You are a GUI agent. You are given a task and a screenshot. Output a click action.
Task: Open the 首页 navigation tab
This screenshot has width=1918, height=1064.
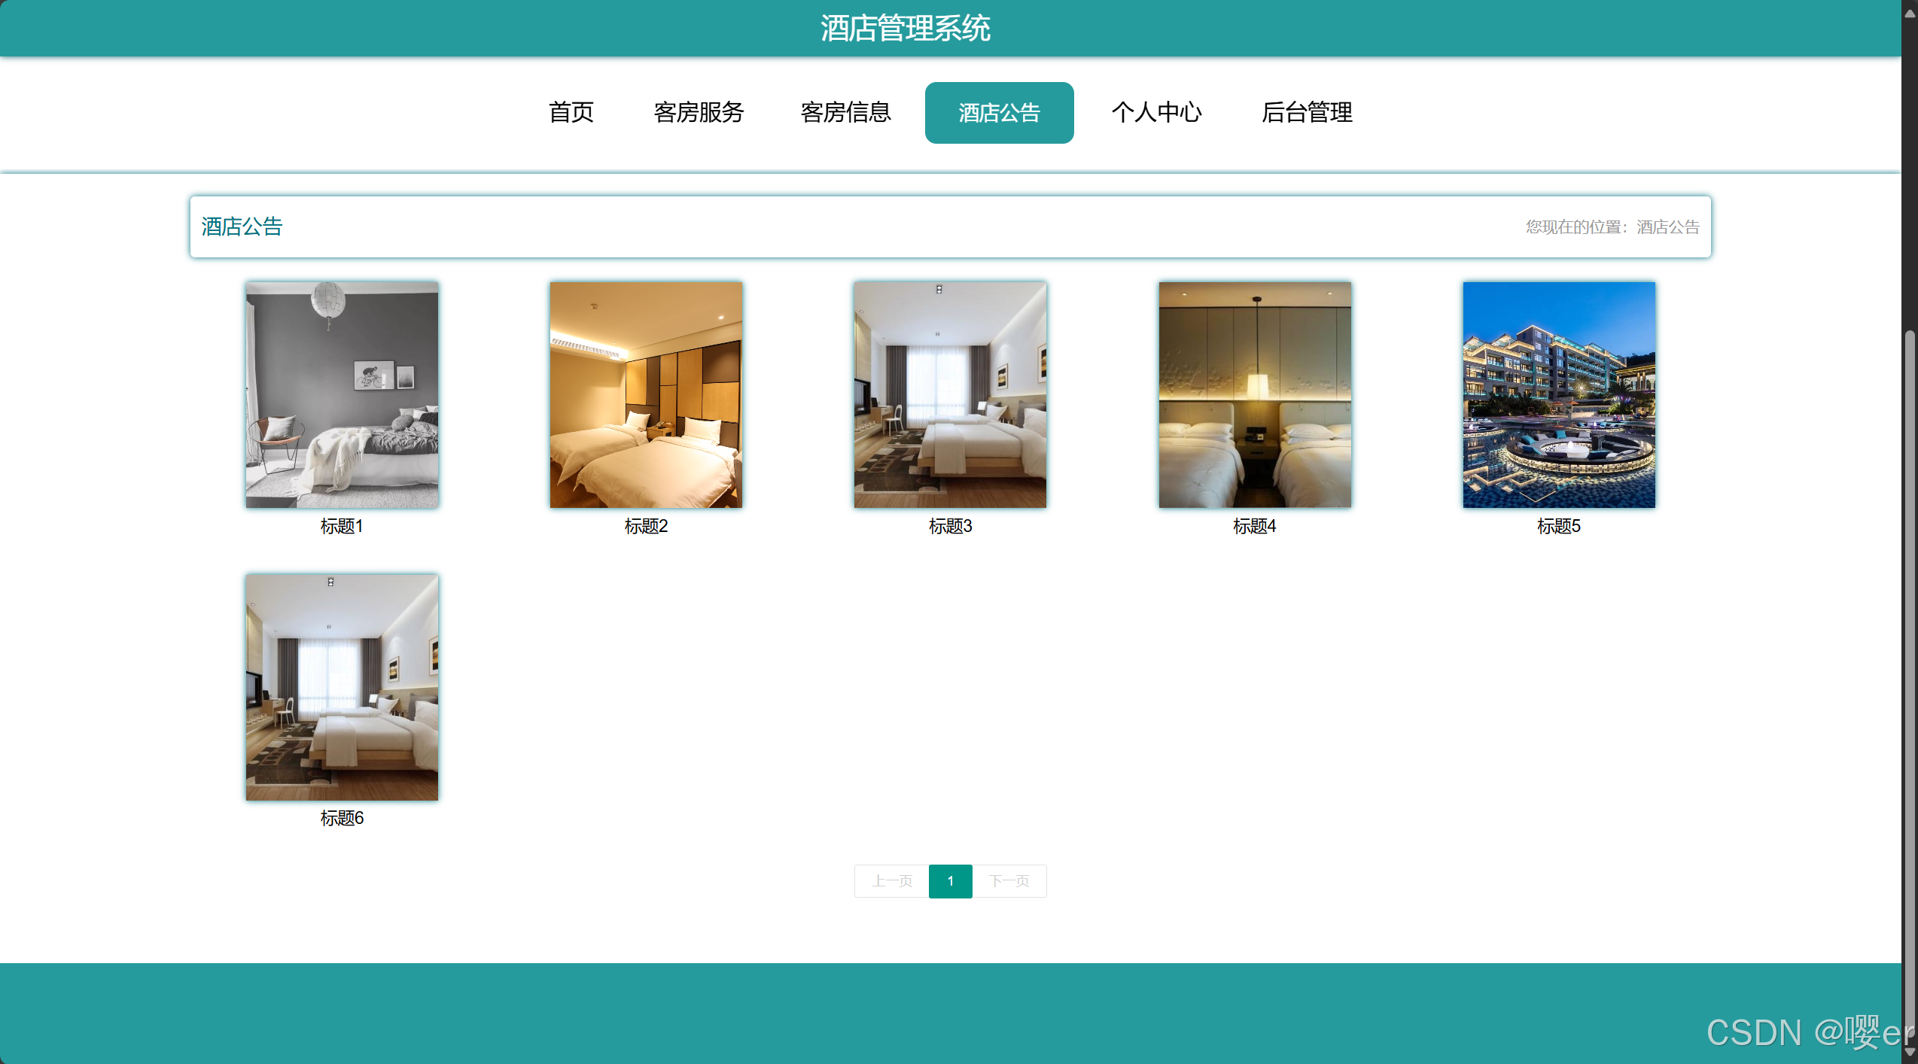point(572,113)
